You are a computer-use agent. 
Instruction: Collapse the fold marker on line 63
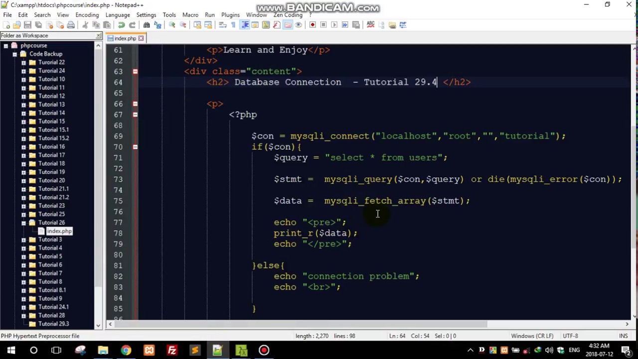pos(135,71)
